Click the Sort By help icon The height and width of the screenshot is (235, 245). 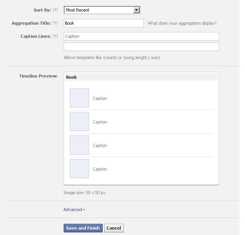point(55,10)
